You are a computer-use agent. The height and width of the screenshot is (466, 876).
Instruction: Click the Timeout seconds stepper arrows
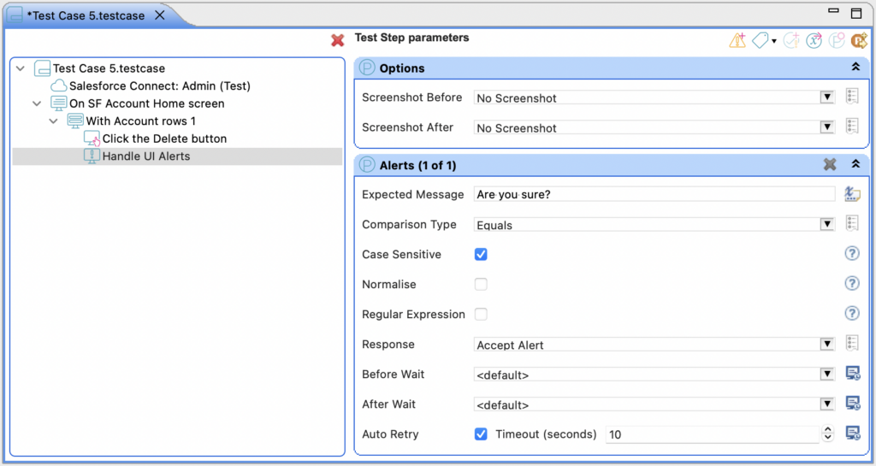(x=828, y=434)
